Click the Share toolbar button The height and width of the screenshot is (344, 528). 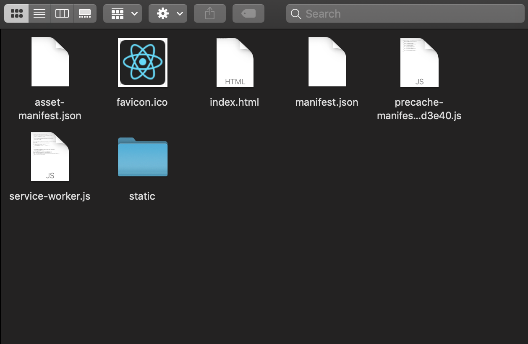click(x=210, y=14)
